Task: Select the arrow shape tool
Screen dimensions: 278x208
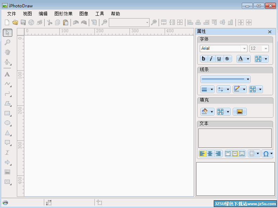Action: [x=8, y=162]
